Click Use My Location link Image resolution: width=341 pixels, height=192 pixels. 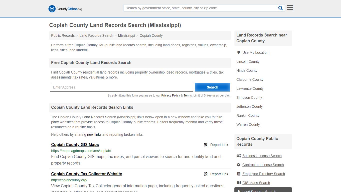255,52
